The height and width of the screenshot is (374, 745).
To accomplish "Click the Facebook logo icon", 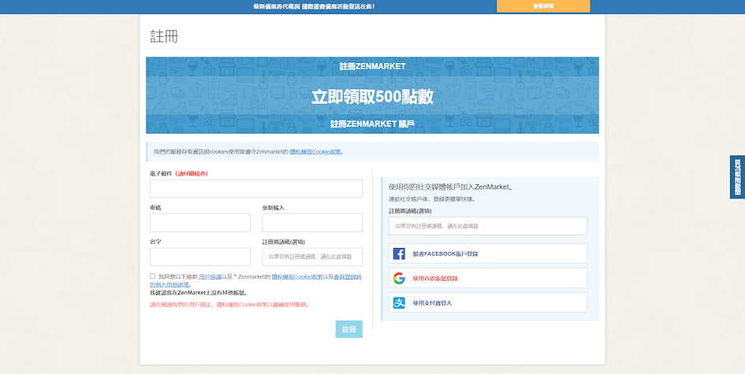I will point(399,254).
